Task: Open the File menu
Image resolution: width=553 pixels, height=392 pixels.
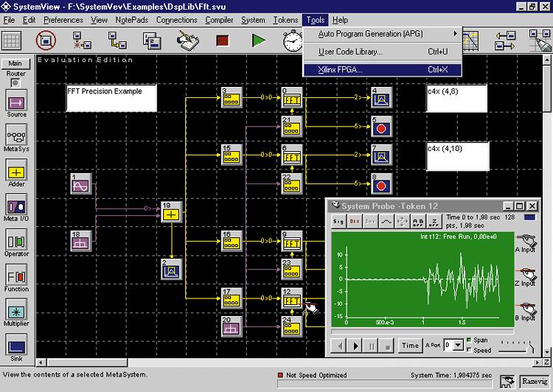Action: (x=9, y=20)
